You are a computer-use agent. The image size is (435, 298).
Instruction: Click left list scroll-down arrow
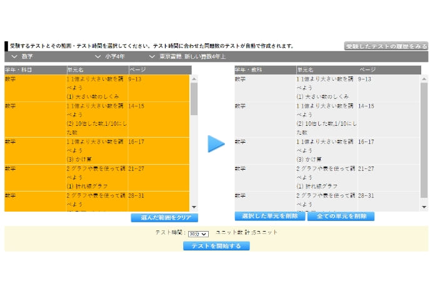[x=194, y=207]
